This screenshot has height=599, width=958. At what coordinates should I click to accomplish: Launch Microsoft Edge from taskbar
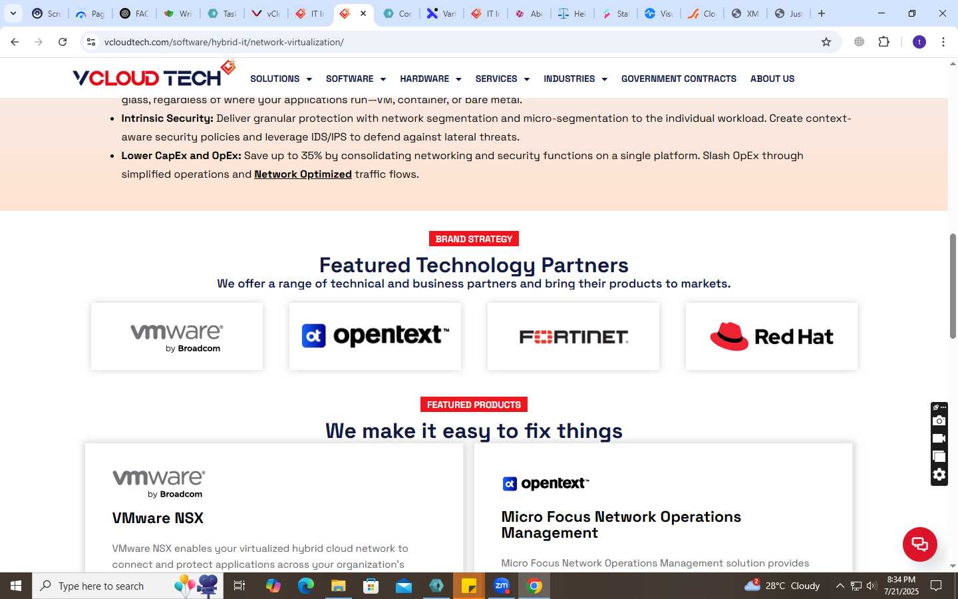click(305, 586)
